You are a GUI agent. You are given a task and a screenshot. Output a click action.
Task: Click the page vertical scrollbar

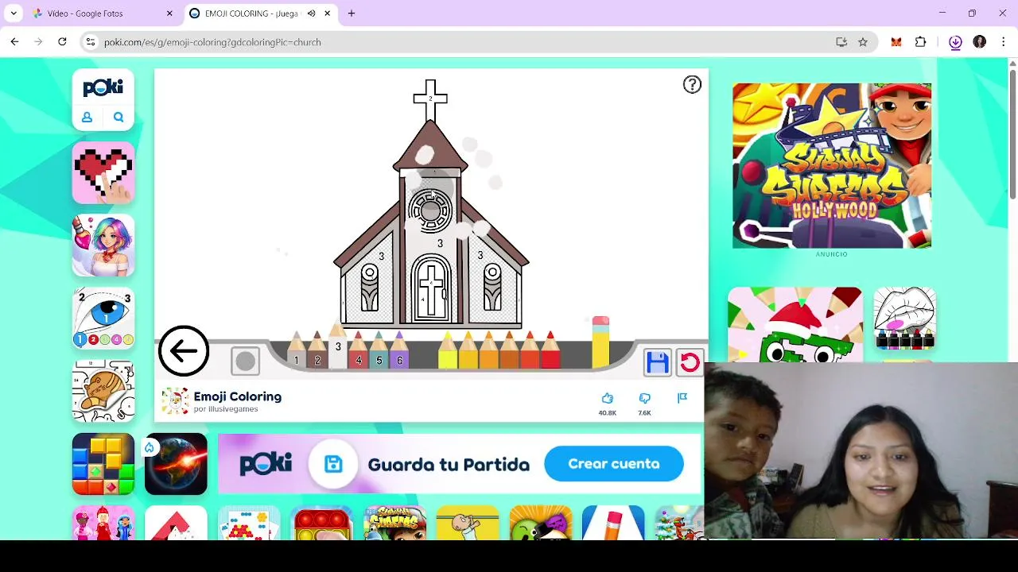[1012, 135]
